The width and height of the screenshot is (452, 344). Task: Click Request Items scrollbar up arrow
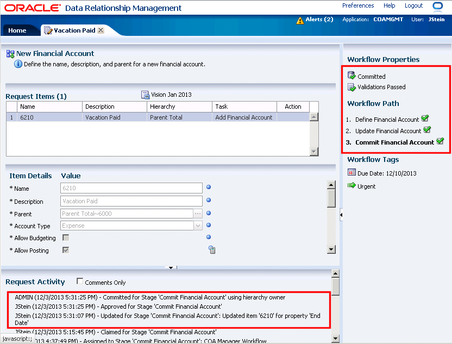coord(313,117)
